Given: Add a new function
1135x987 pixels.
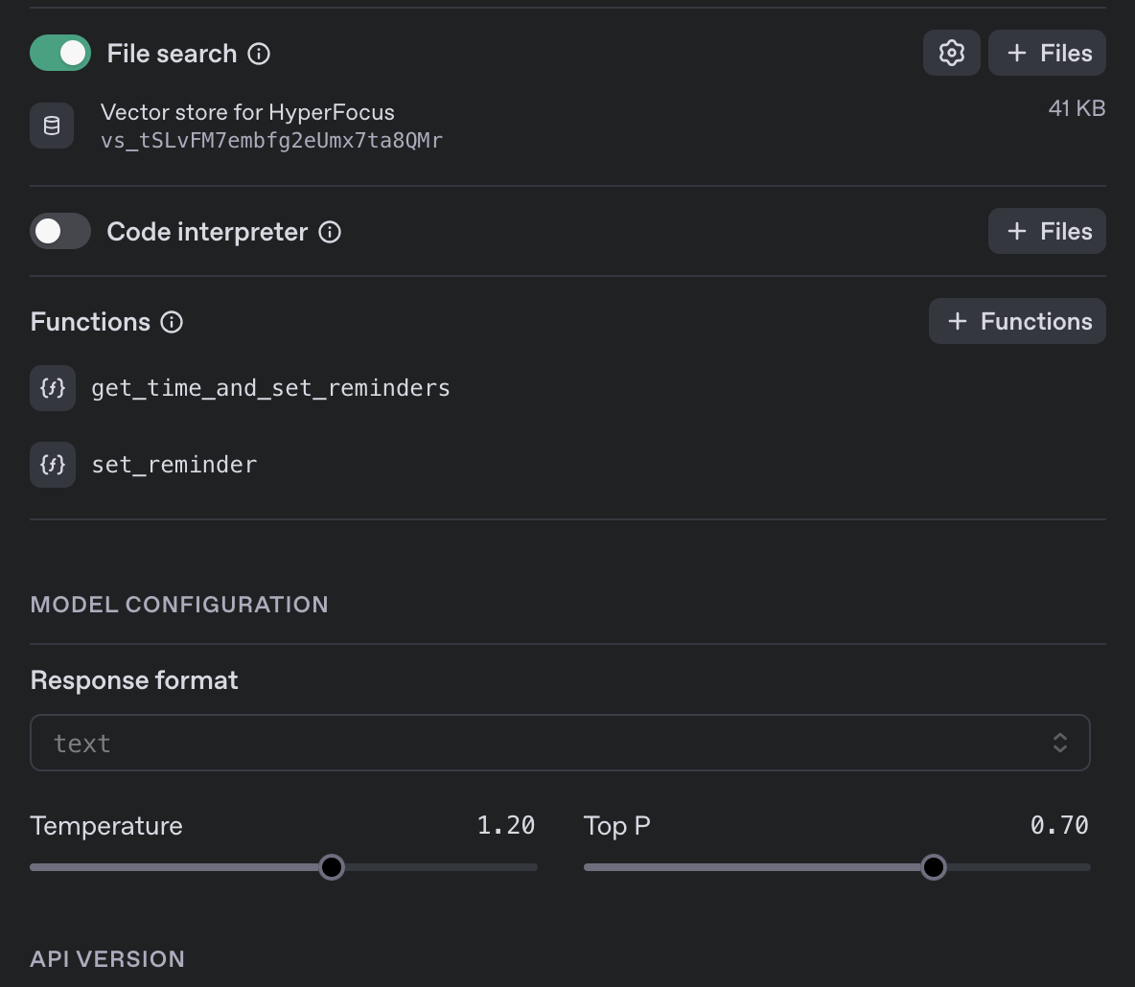Looking at the screenshot, I should 1017,321.
